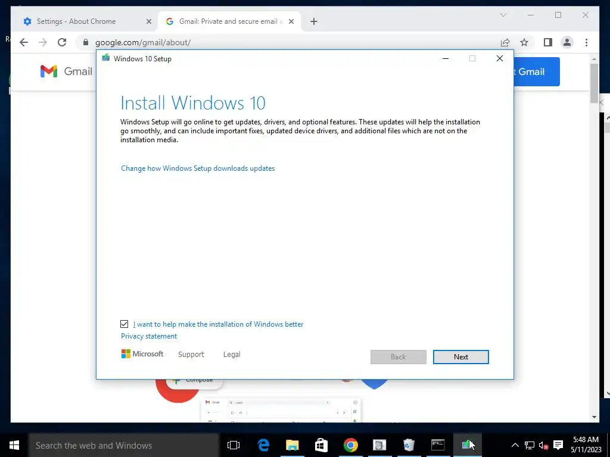610x457 pixels.
Task: Open Microsoft Store from taskbar
Action: click(321, 445)
